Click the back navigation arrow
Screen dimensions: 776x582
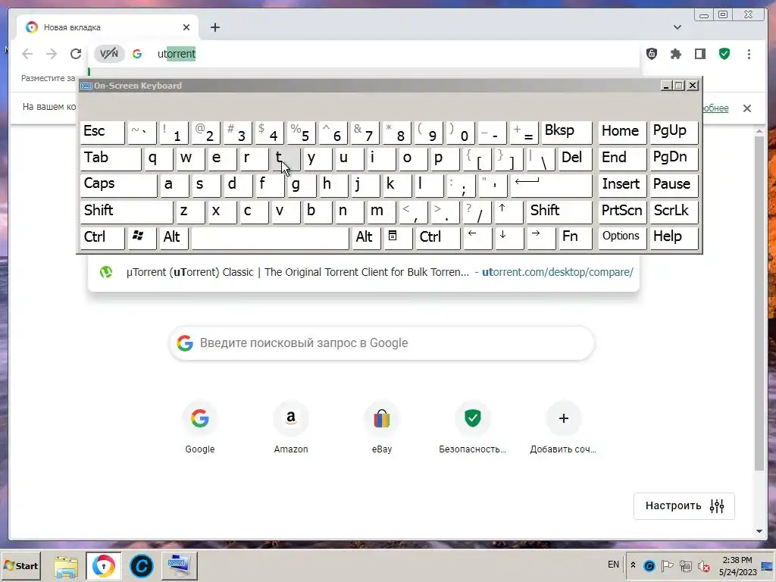pos(27,54)
